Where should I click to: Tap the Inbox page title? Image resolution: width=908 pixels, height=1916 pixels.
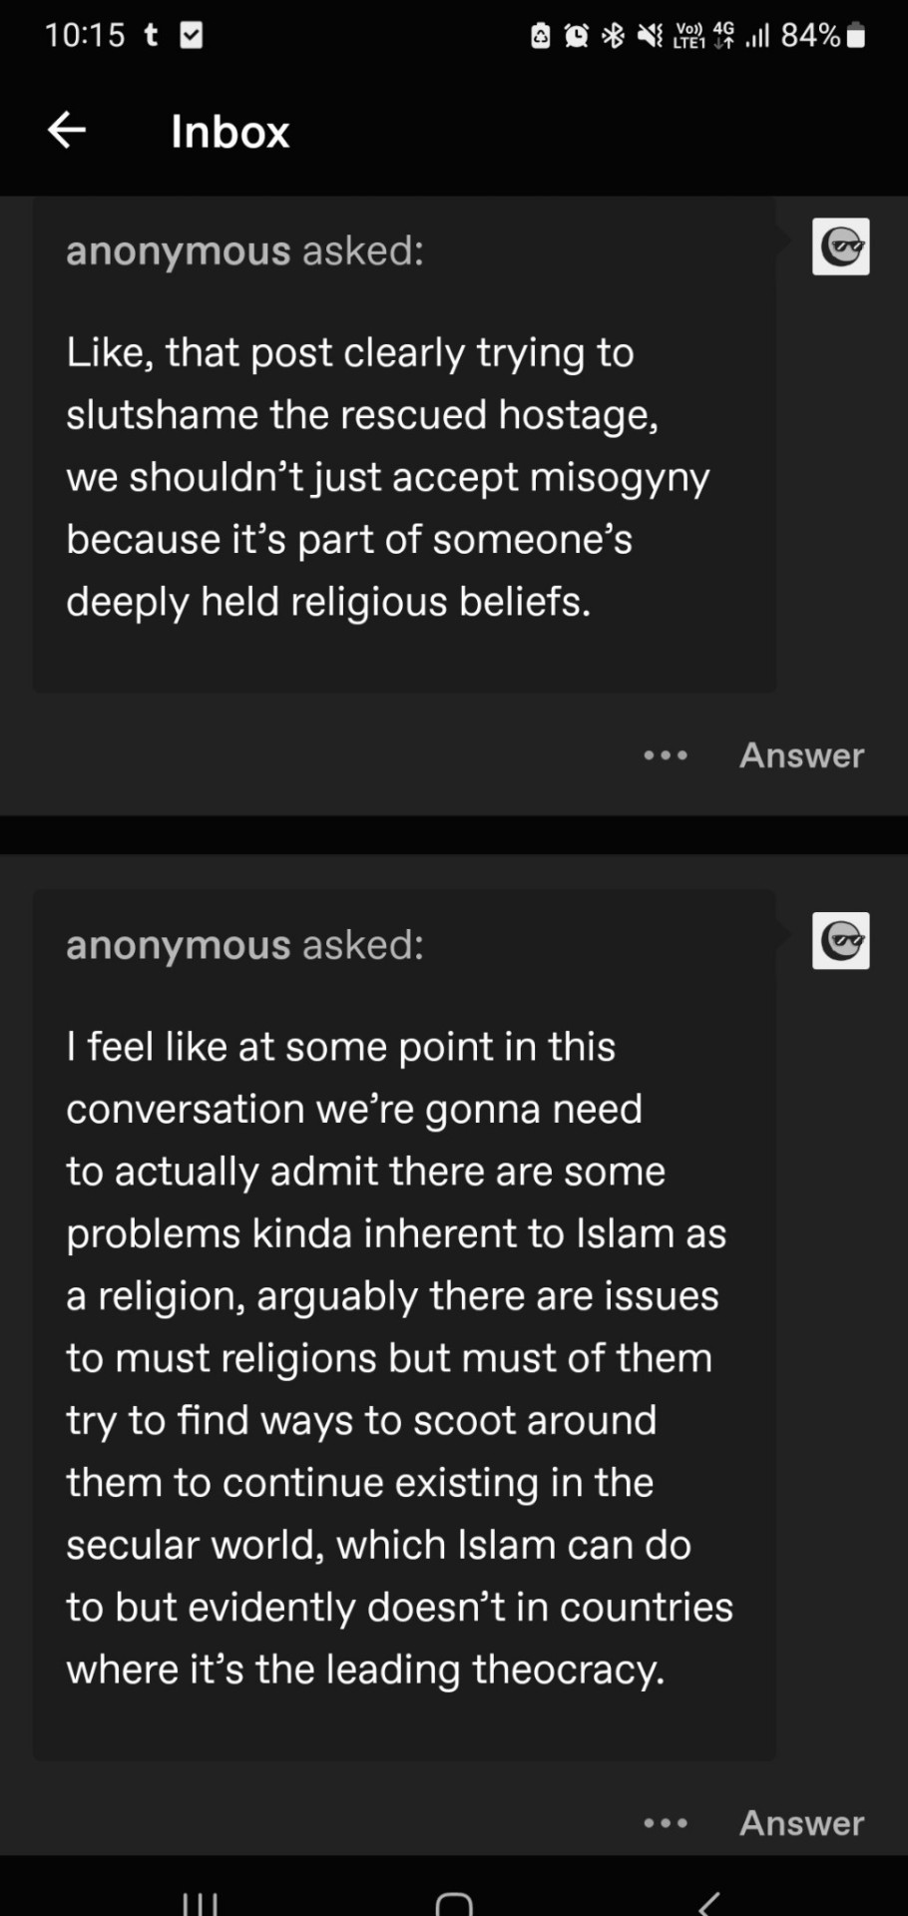(229, 132)
